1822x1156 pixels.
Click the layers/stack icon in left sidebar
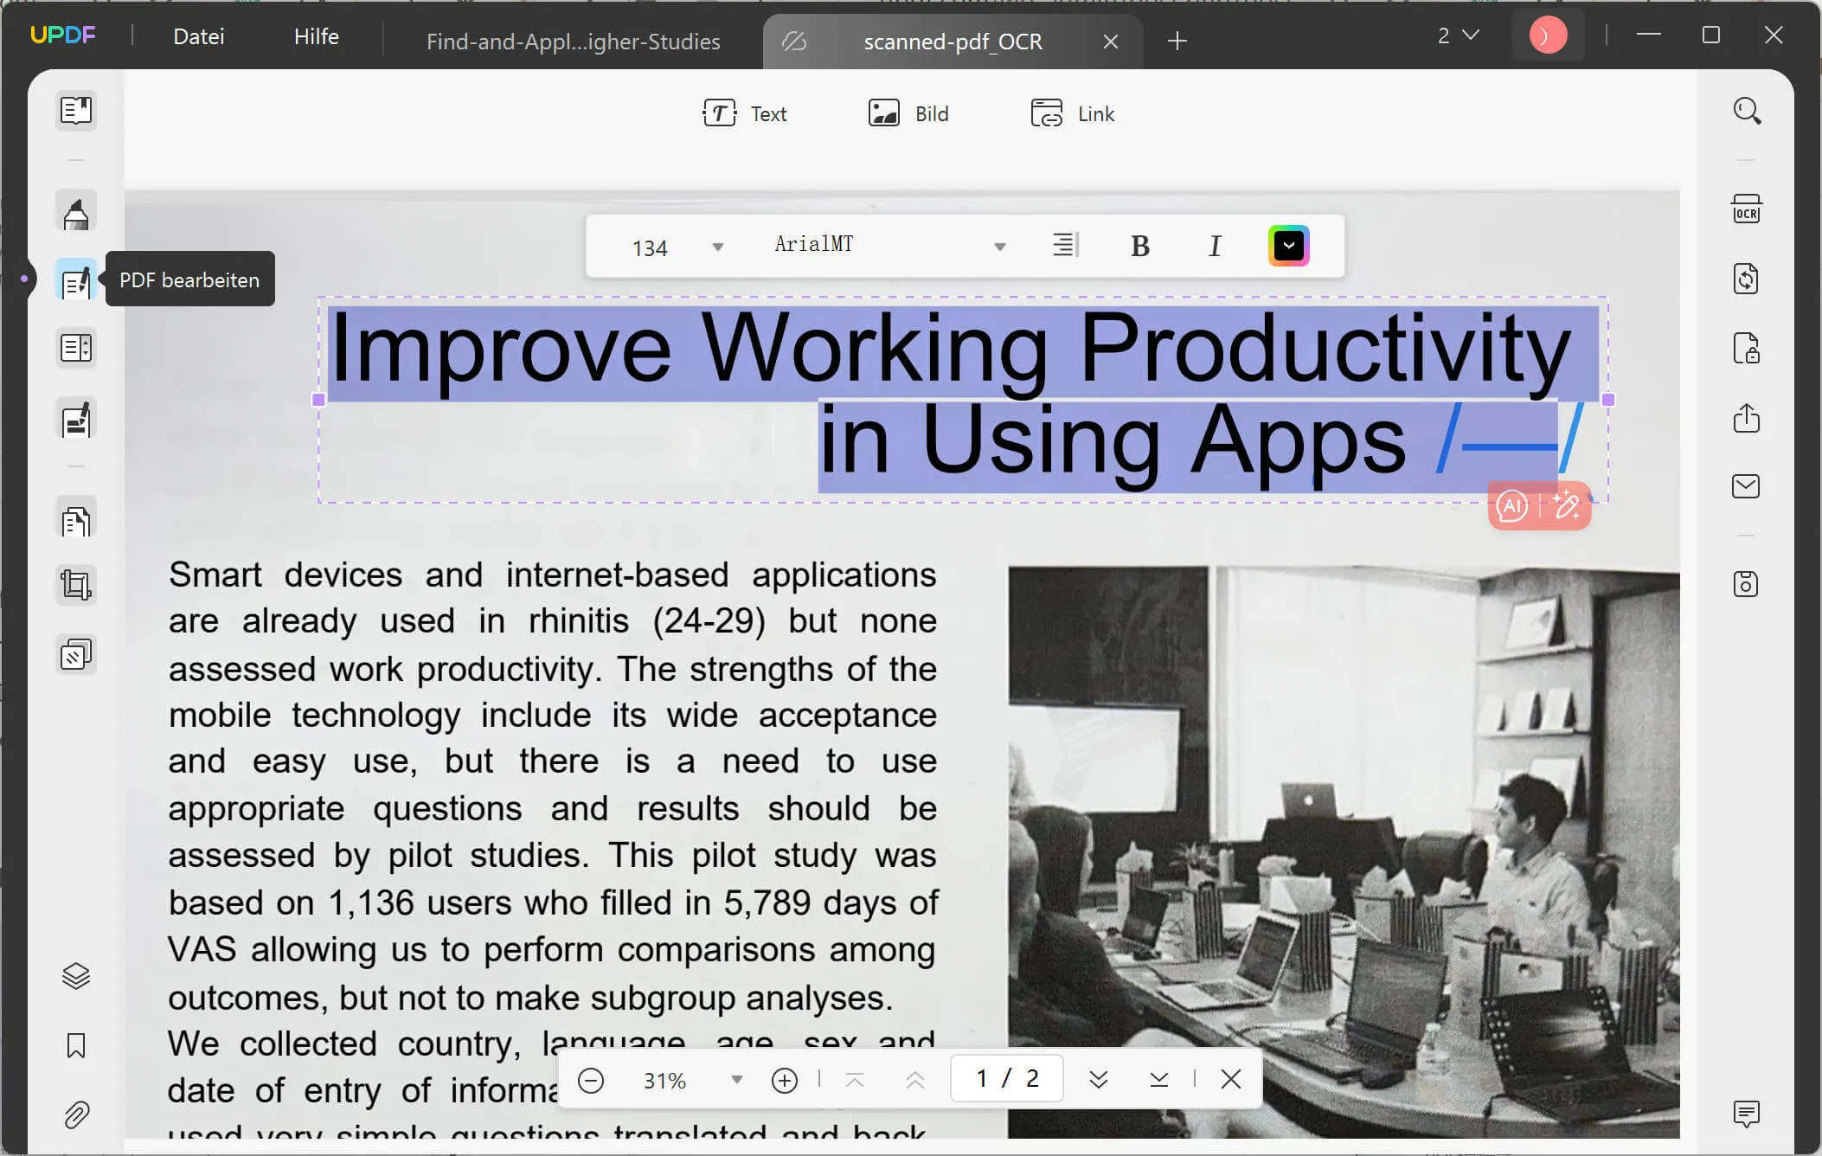75,975
